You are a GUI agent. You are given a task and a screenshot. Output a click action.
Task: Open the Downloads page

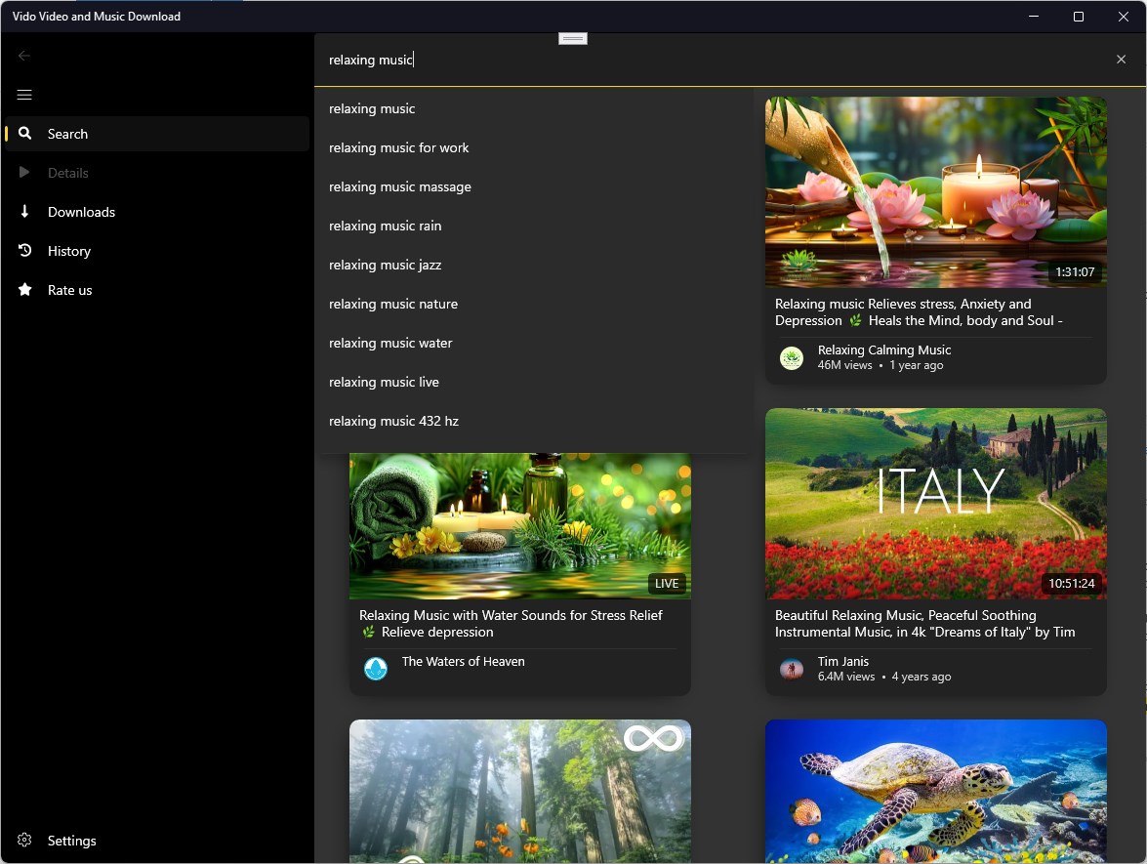[x=81, y=212]
